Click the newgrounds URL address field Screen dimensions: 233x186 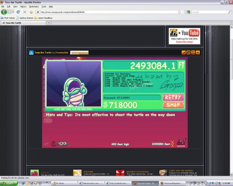[107, 12]
